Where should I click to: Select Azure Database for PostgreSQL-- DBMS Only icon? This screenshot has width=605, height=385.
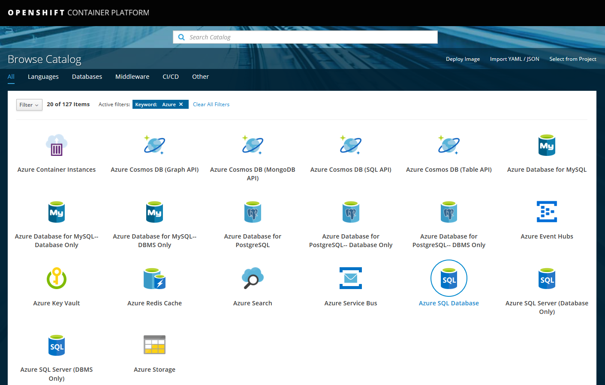449,212
